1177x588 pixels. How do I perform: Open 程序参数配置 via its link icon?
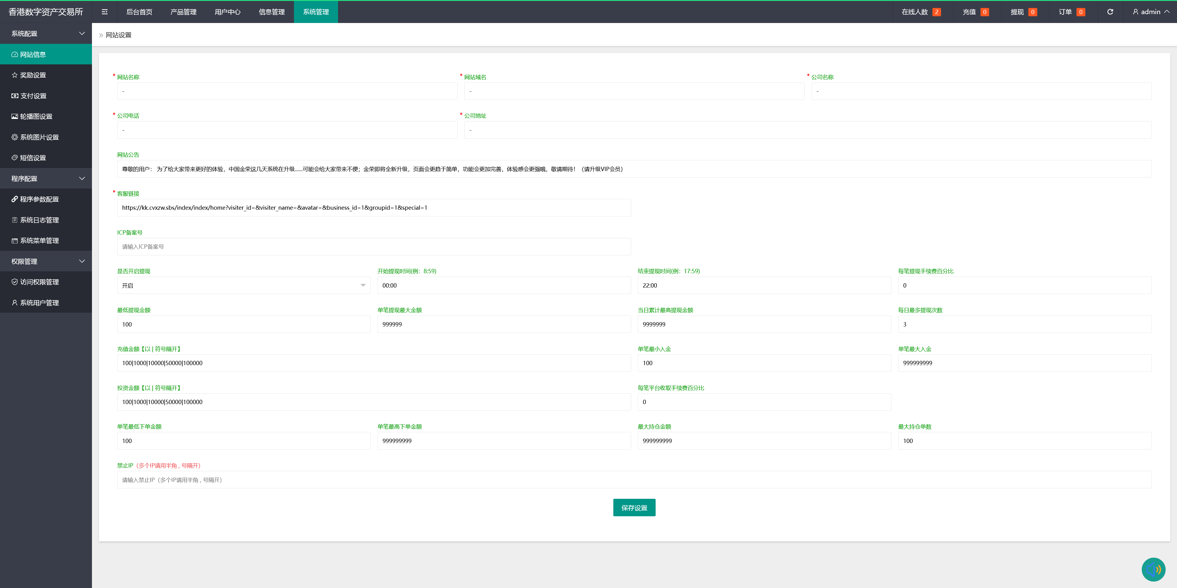coord(15,199)
